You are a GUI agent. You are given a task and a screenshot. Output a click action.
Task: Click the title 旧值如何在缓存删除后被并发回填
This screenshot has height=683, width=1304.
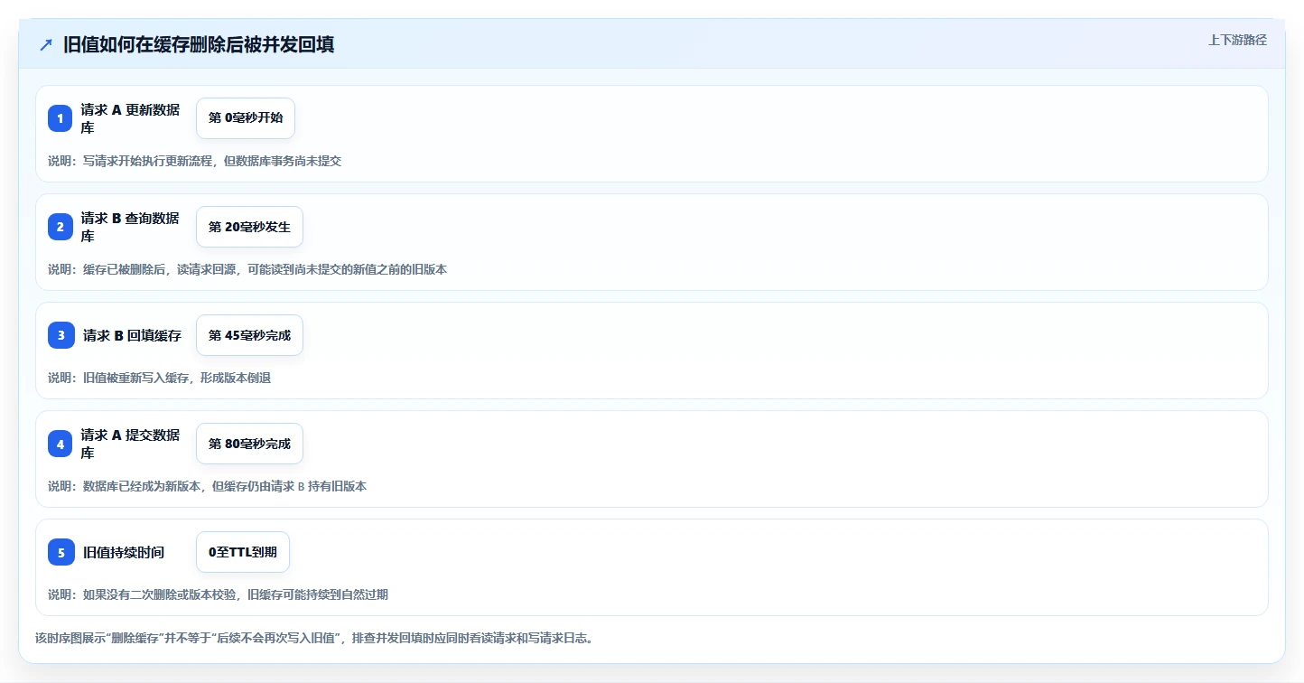199,45
